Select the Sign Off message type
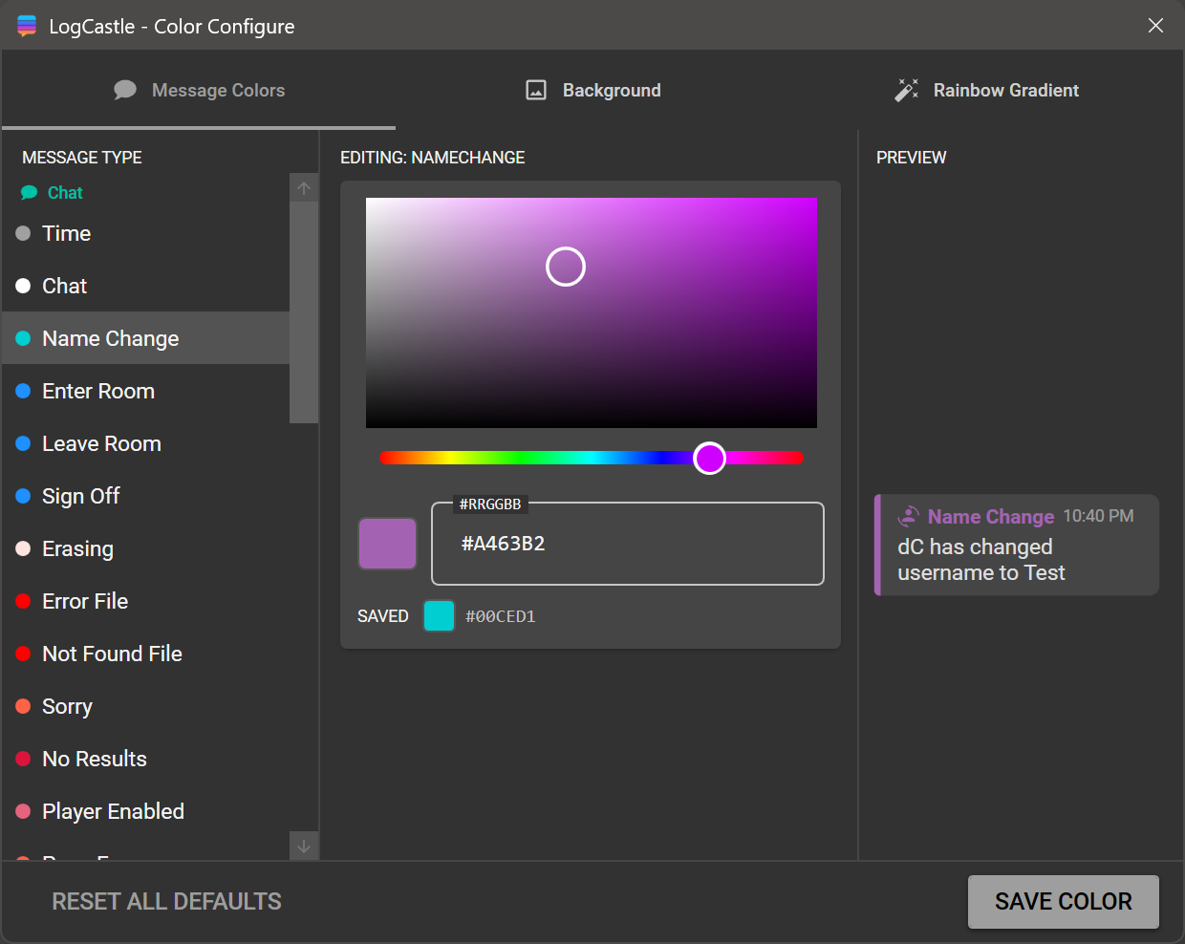The height and width of the screenshot is (944, 1185). 80,495
